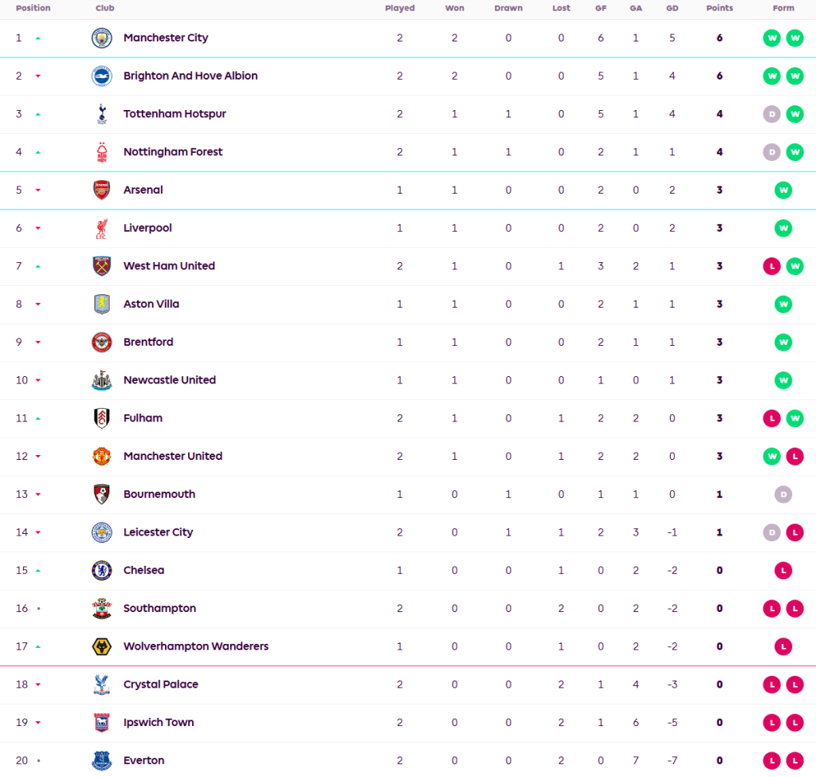Expand Nottingham Forest position movement arrow
Image resolution: width=816 pixels, height=777 pixels.
(x=37, y=152)
